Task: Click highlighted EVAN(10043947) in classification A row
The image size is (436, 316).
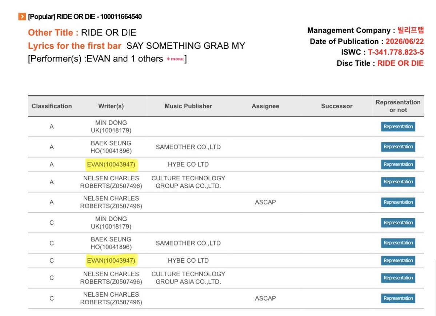Action: point(111,164)
